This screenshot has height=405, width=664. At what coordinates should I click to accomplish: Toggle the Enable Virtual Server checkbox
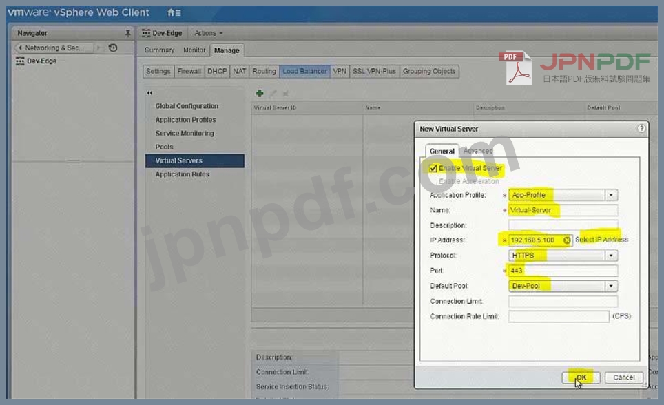(x=433, y=168)
